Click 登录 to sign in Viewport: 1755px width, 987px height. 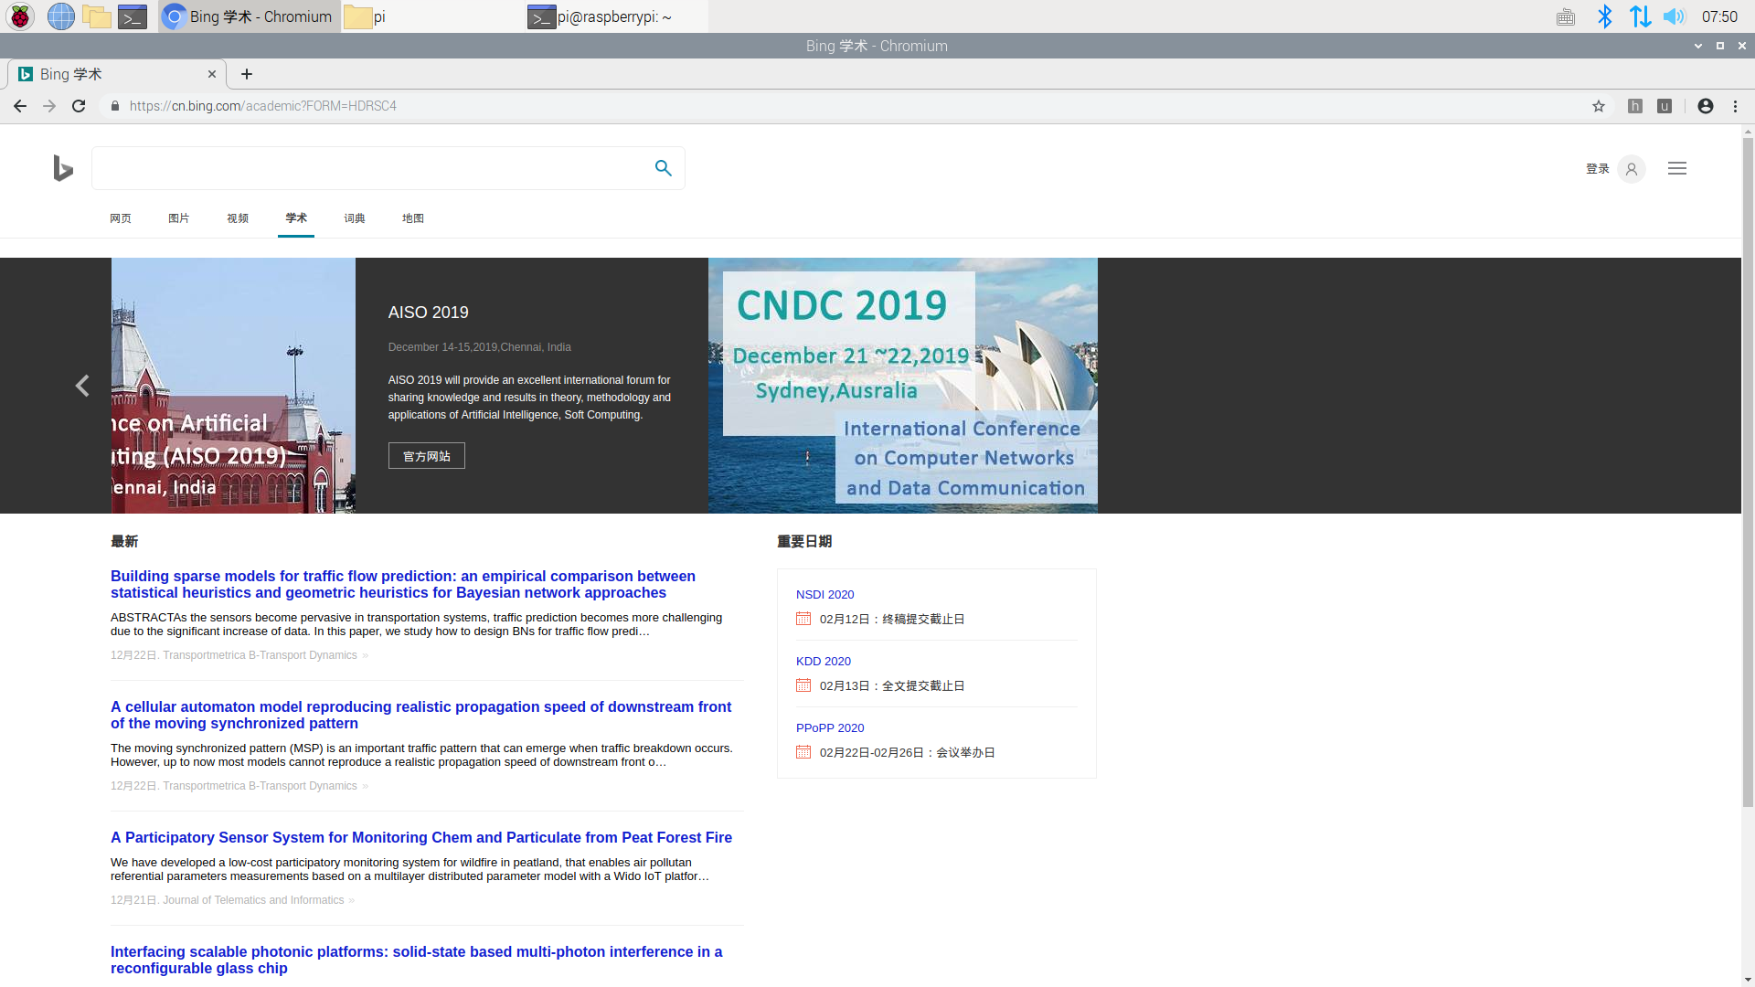[1598, 168]
